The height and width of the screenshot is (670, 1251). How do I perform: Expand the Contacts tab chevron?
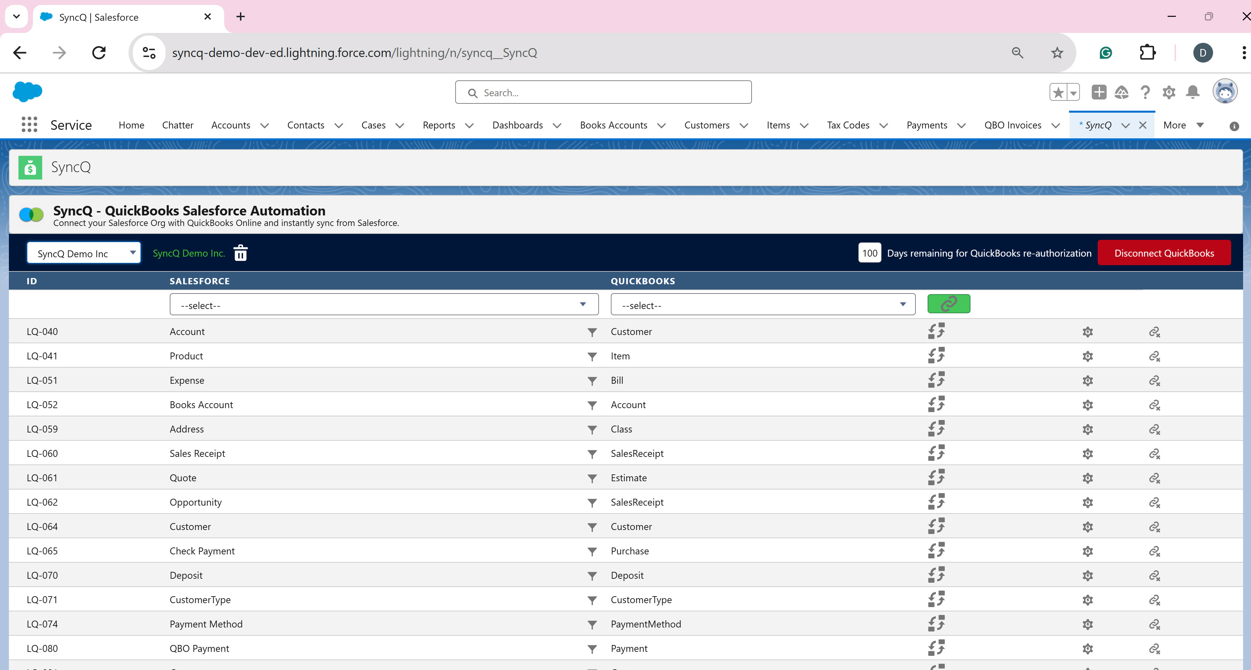point(339,125)
